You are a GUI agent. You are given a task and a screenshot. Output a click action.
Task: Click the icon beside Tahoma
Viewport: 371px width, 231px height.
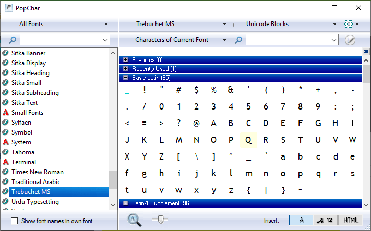tap(5, 152)
